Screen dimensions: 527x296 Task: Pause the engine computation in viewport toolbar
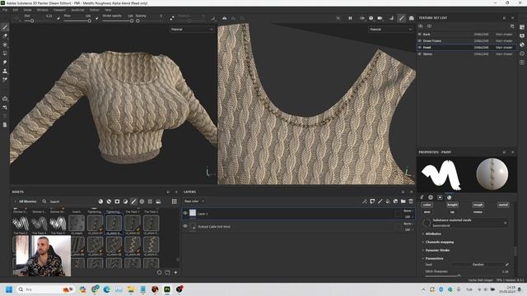point(350,18)
